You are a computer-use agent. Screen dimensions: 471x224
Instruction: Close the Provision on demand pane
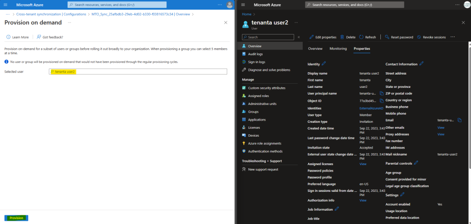pos(226,23)
